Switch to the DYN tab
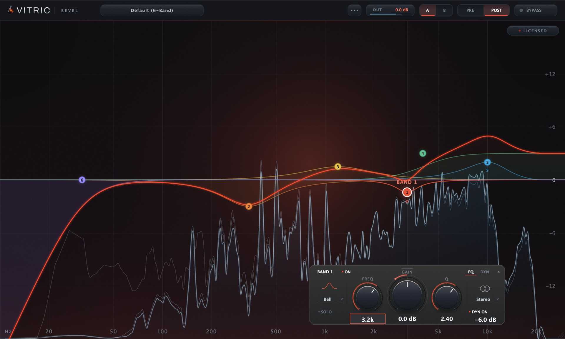This screenshot has width=565, height=339. [485, 272]
